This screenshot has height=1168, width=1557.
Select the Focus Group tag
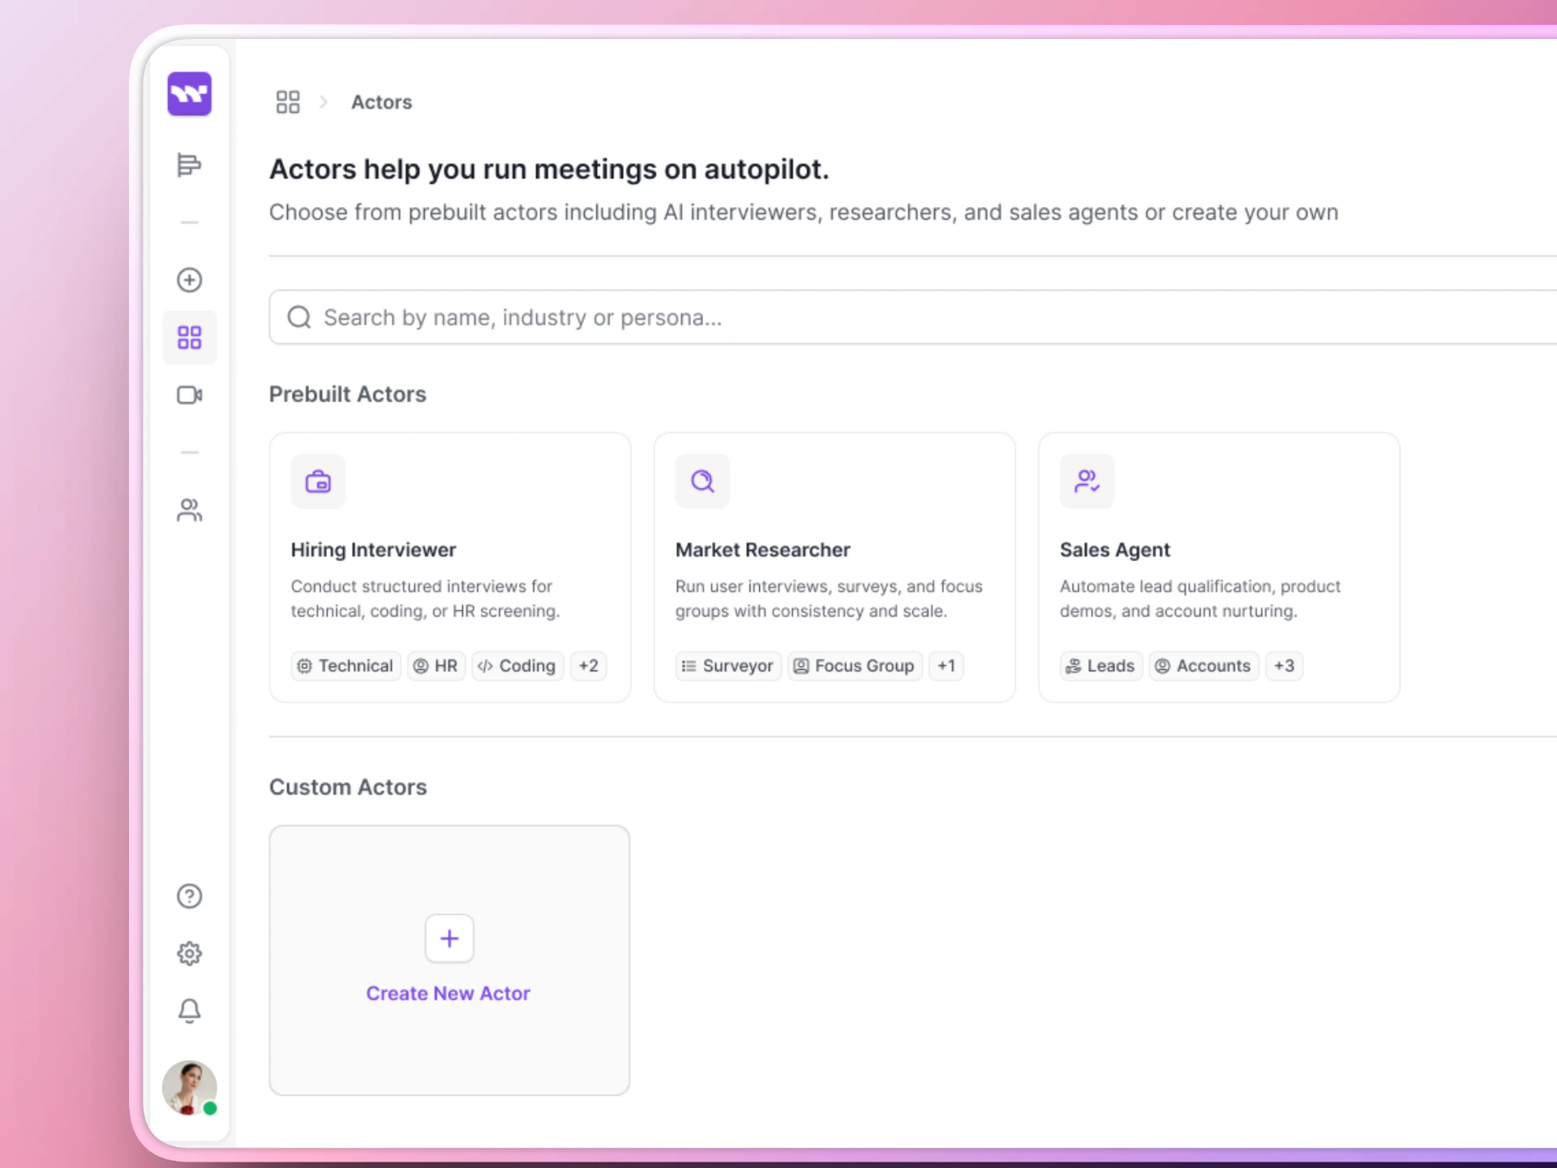point(855,666)
